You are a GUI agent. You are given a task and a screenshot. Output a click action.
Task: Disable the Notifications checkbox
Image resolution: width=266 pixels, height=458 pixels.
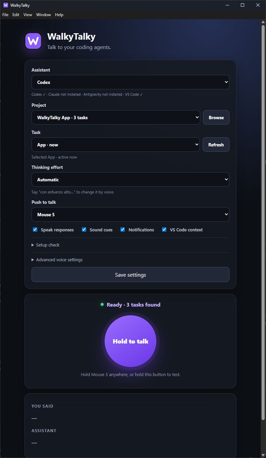pos(123,230)
